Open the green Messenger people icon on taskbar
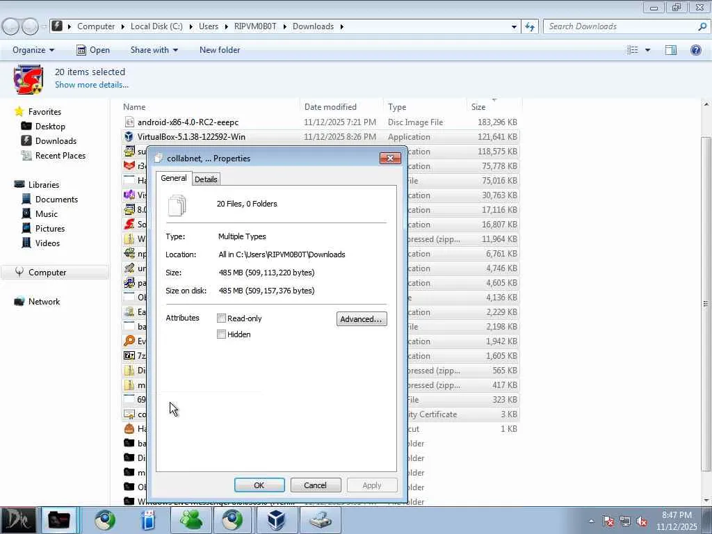Image resolution: width=712 pixels, height=534 pixels. pos(191,520)
